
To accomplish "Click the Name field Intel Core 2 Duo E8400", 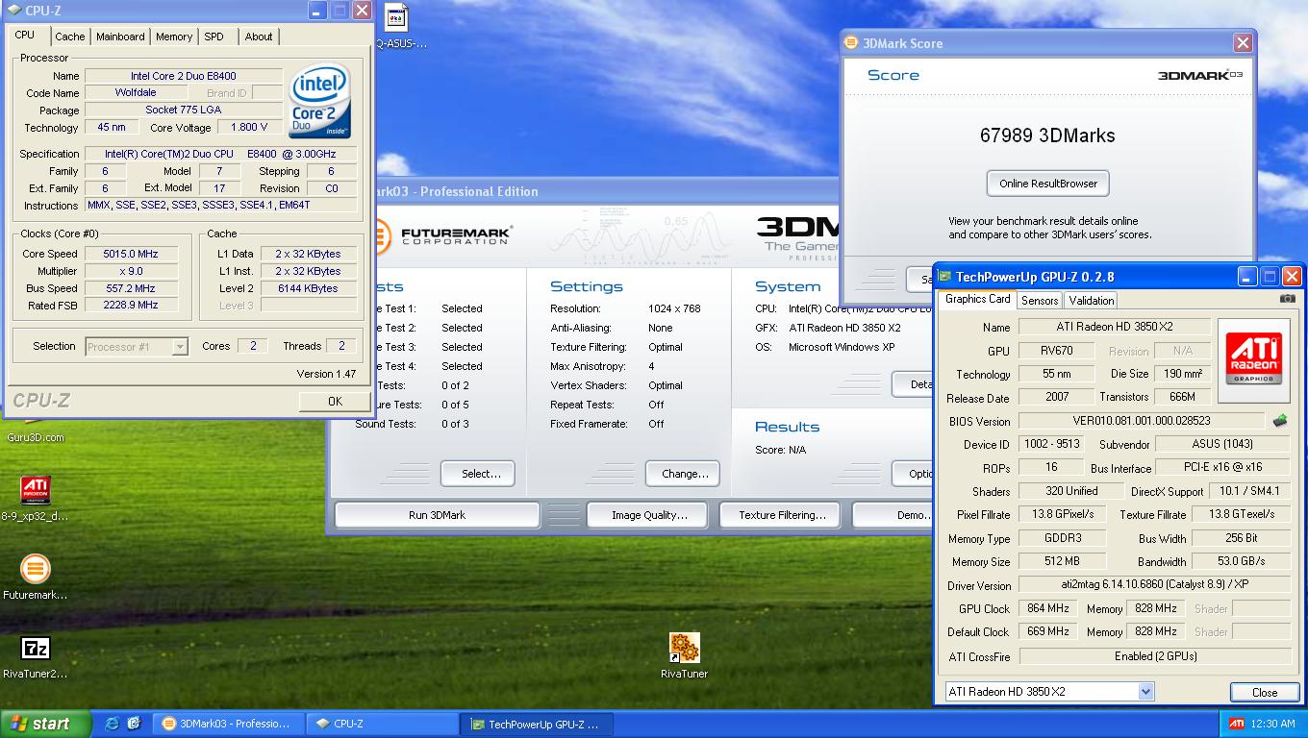I will (184, 76).
